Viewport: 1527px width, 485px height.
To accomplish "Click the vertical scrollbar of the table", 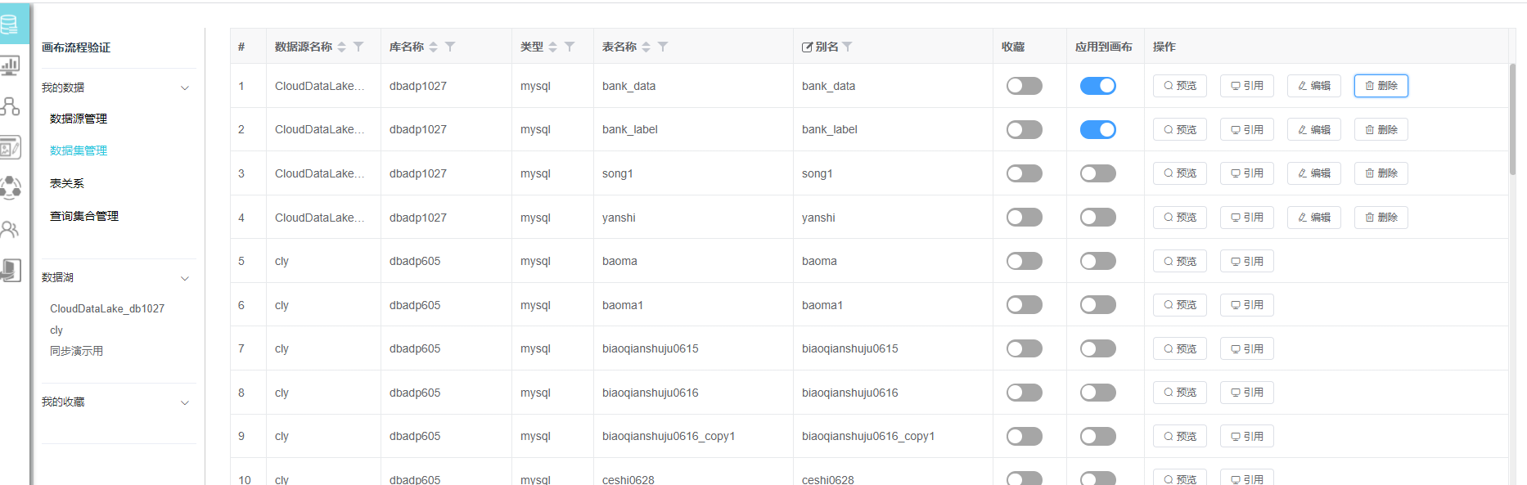I will [1512, 119].
